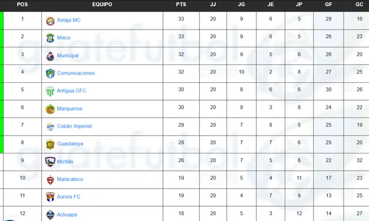Click the Municipal club logo
Screen dimensions: 369x221
(50, 56)
